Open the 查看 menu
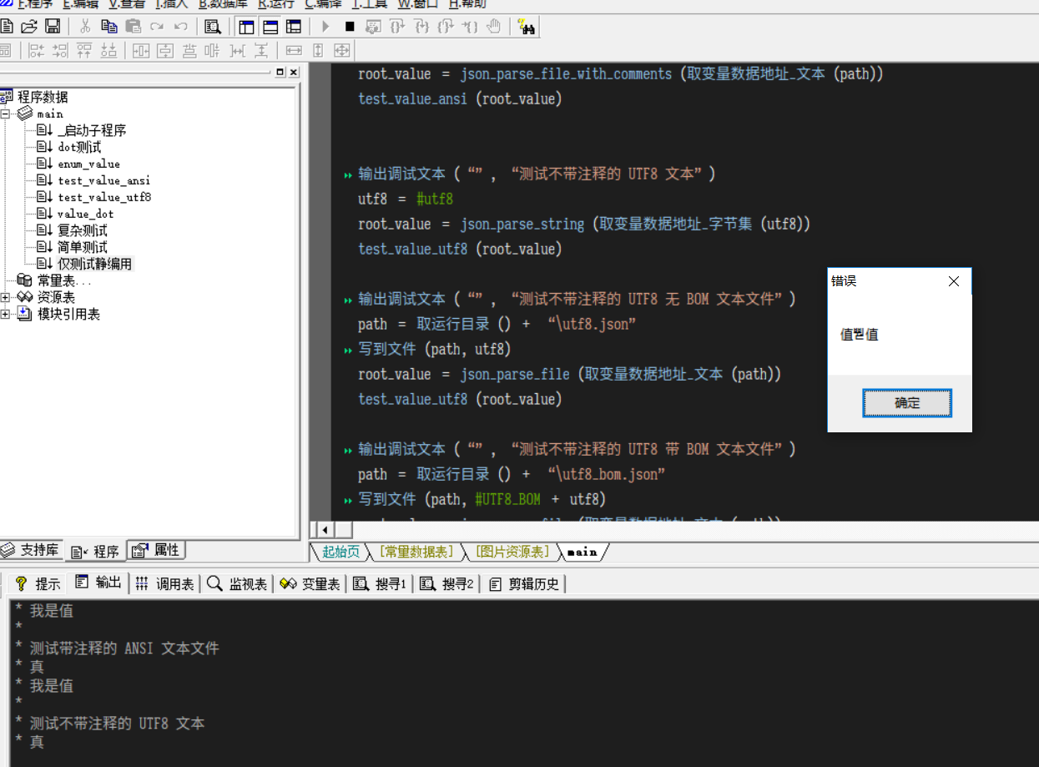This screenshot has width=1039, height=767. pos(127,4)
